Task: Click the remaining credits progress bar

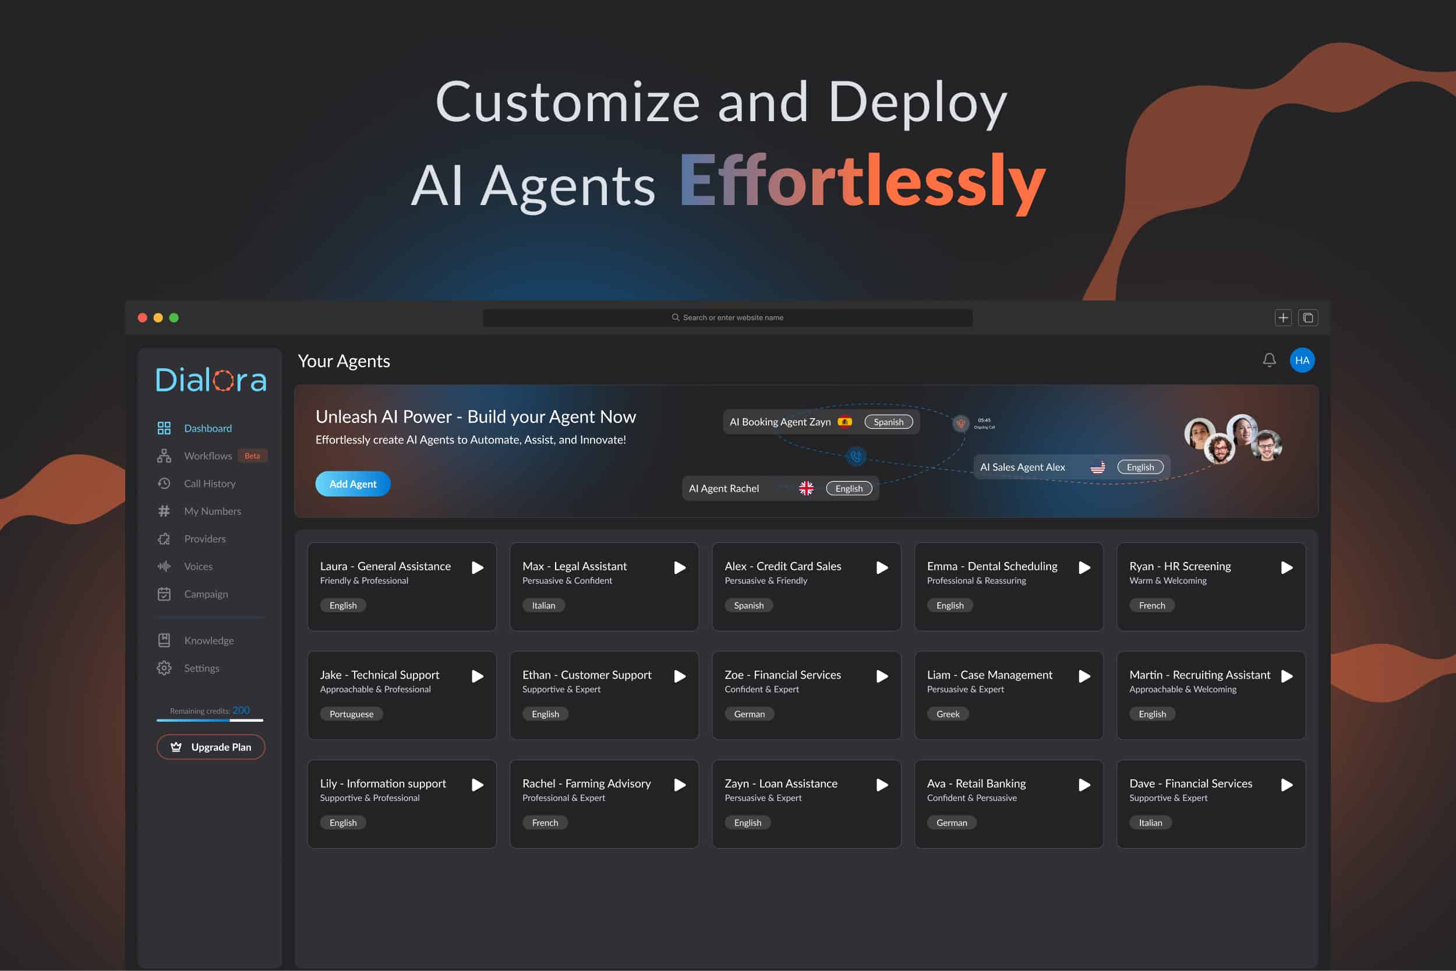Action: point(210,720)
